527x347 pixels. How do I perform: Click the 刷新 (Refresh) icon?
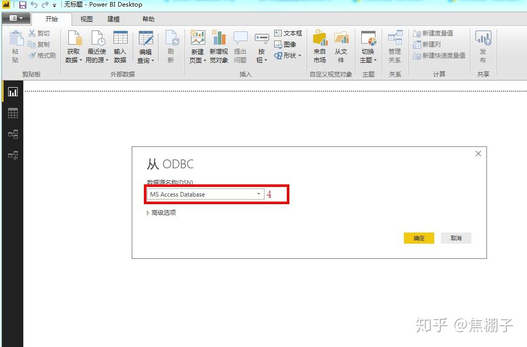click(x=172, y=46)
